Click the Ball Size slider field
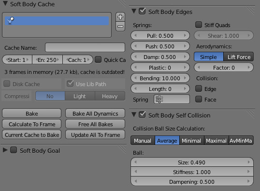The height and width of the screenshot is (191, 260). pyautogui.click(x=192, y=162)
